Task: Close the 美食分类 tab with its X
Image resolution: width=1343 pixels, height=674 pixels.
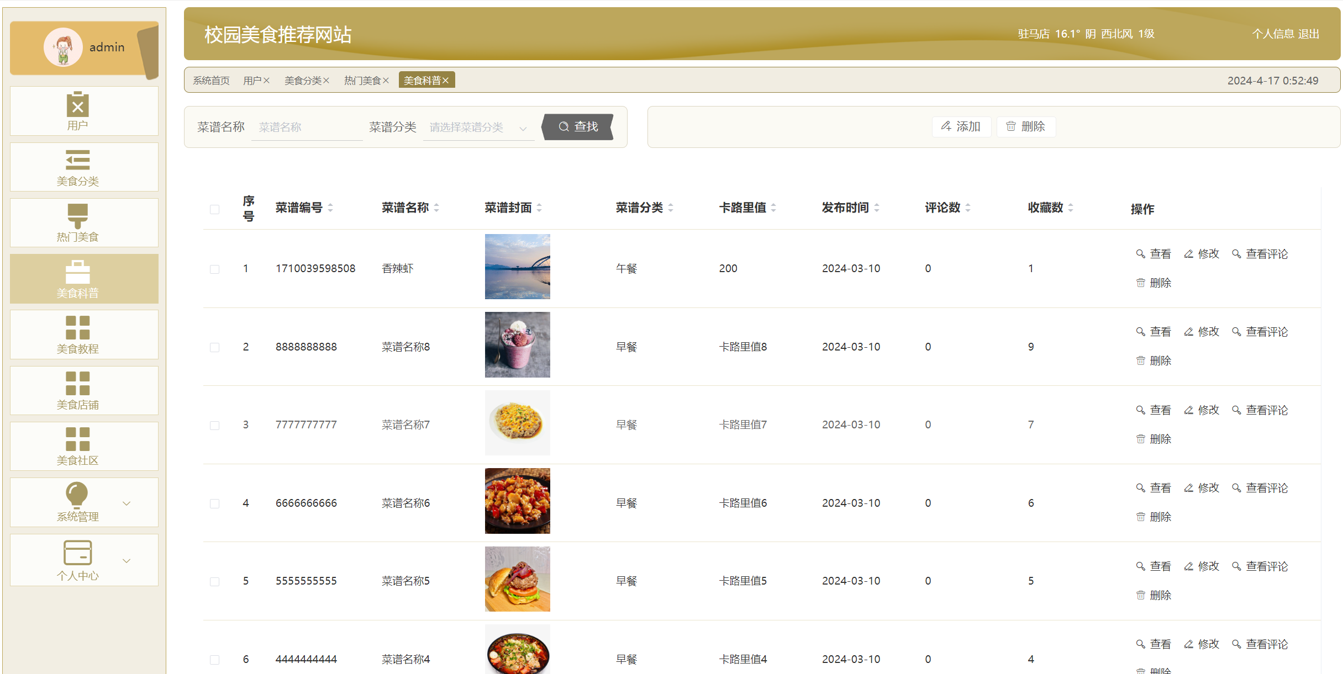Action: pos(326,81)
